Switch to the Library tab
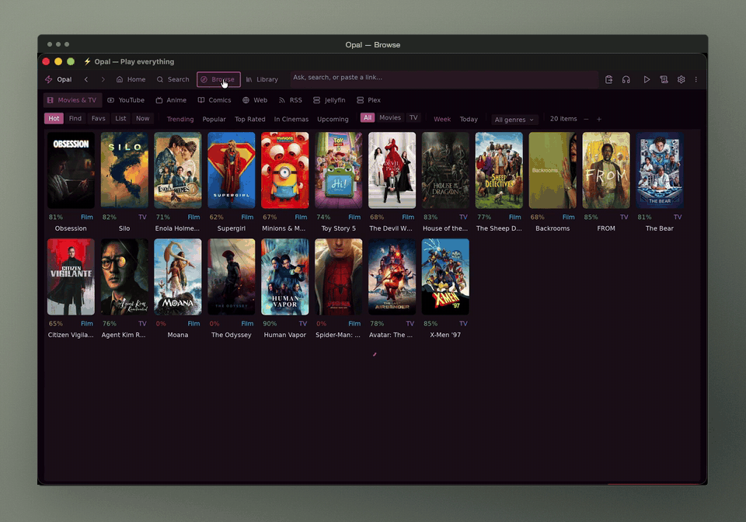 point(262,79)
